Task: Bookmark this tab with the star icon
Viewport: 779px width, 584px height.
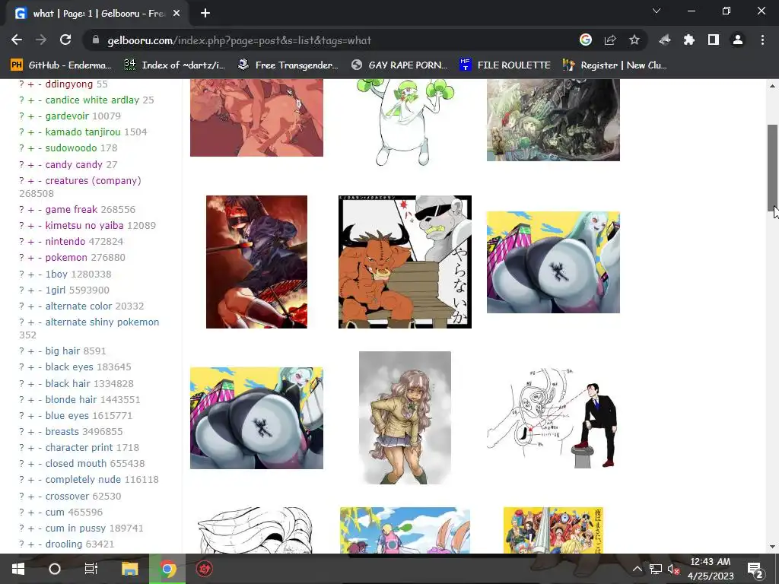Action: coord(634,40)
